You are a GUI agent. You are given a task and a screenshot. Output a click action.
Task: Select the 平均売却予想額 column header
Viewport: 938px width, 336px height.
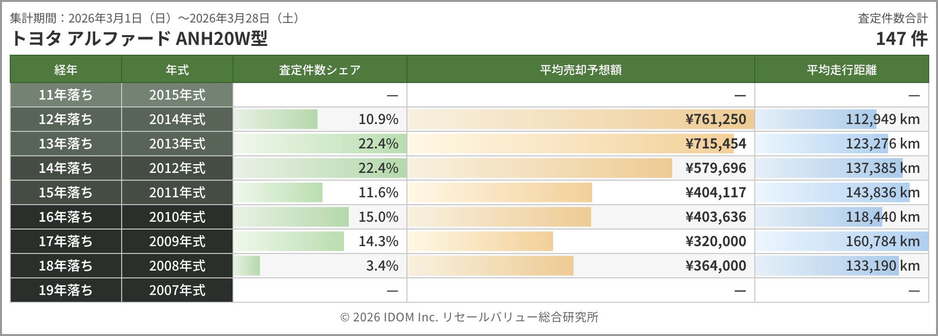580,70
